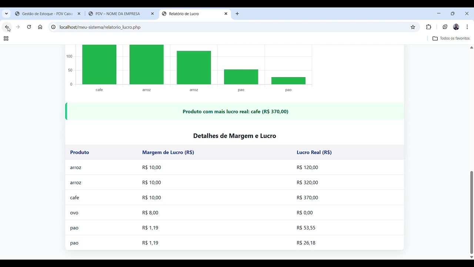Click the browser forward arrow
474x267 pixels.
click(18, 27)
